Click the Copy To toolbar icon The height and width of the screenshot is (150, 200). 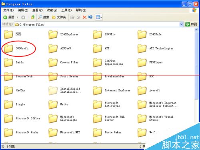(x=78, y=17)
